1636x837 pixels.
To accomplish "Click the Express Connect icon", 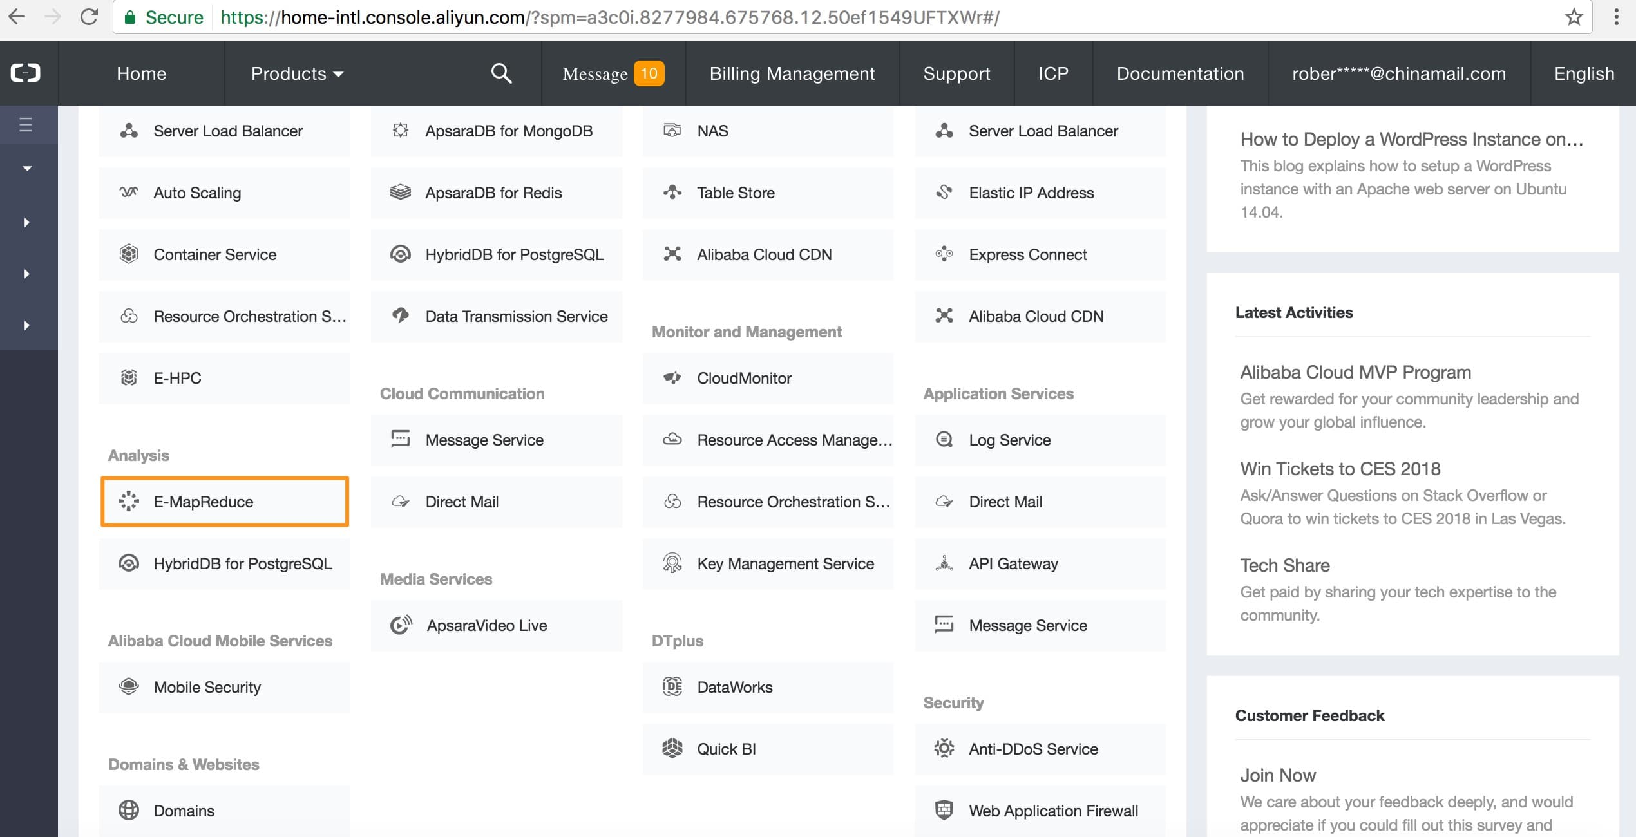I will 944,254.
